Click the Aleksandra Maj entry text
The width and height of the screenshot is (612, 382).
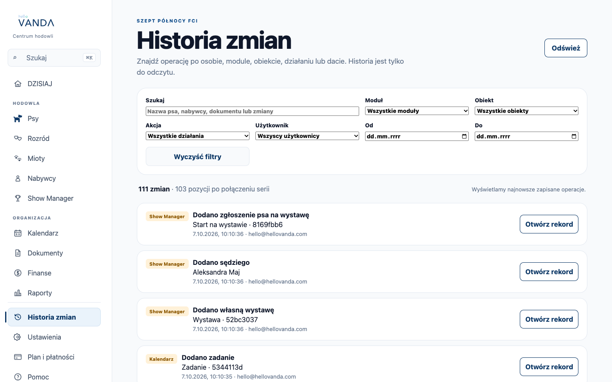coord(216,272)
